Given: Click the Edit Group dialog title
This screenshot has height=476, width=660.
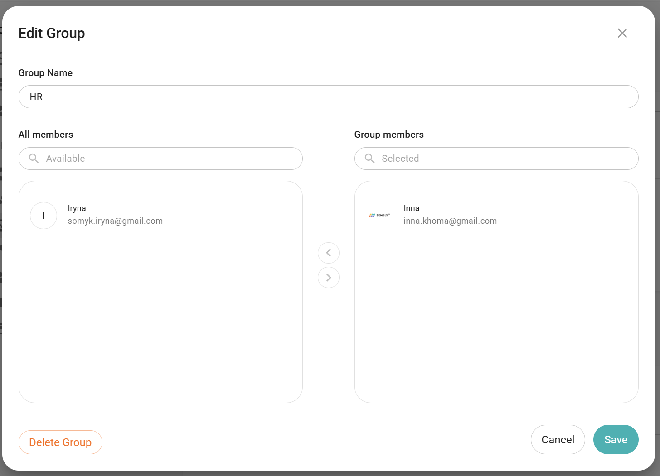Looking at the screenshot, I should pyautogui.click(x=52, y=33).
